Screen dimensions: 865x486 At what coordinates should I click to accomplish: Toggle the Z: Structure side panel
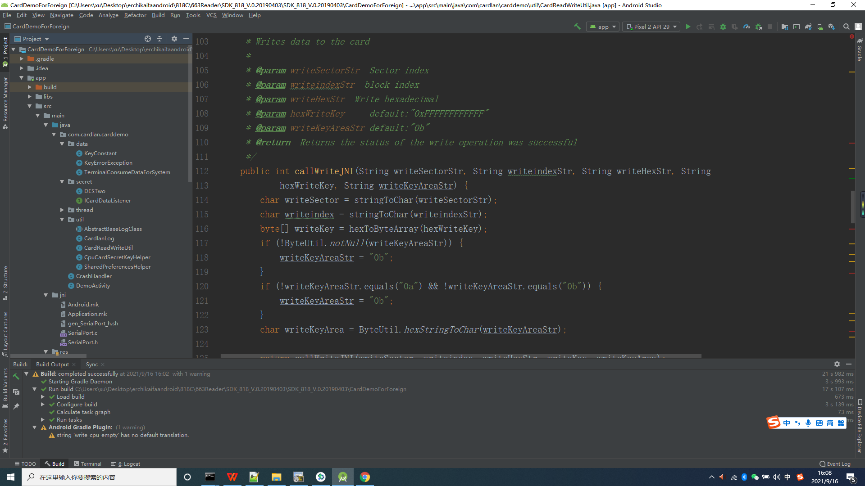tap(5, 283)
